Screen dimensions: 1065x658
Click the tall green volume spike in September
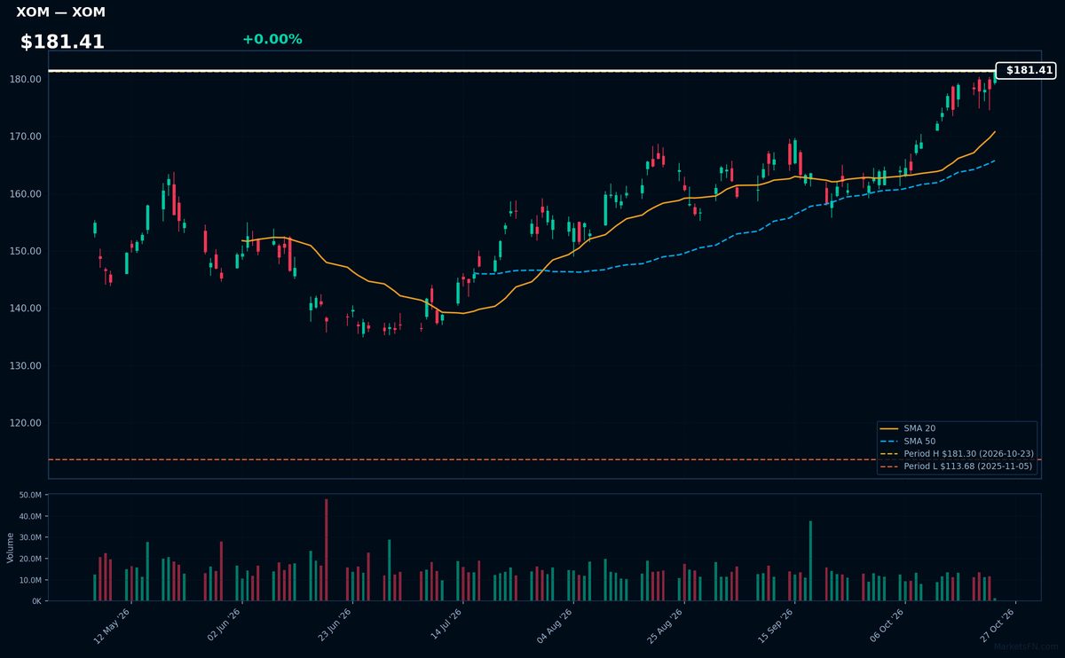[x=810, y=560]
